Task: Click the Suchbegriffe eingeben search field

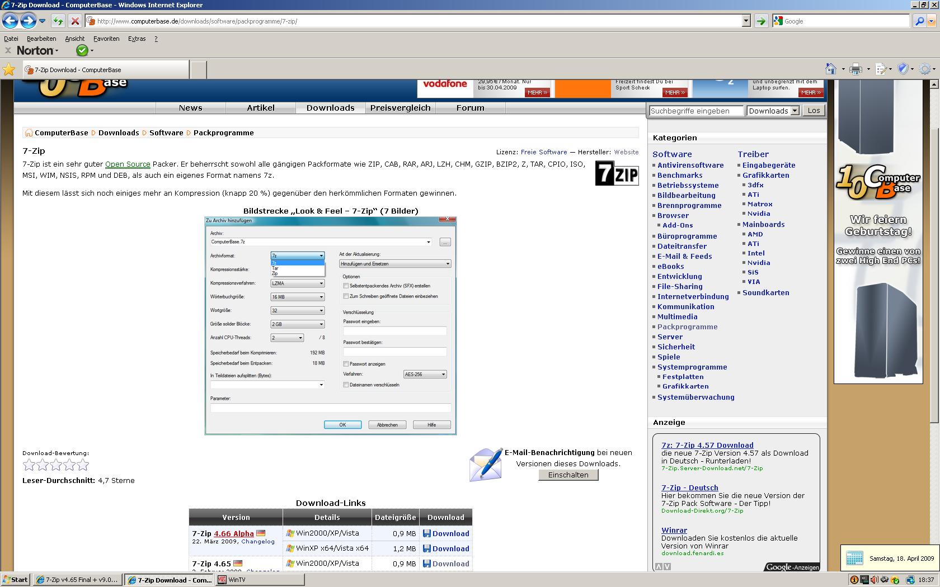Action: [696, 111]
